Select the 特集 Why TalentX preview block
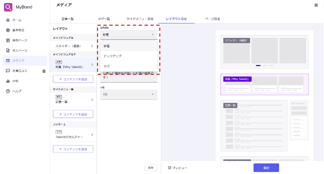 264,84
